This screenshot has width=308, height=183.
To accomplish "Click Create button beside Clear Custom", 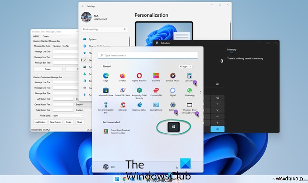I will pos(69,122).
